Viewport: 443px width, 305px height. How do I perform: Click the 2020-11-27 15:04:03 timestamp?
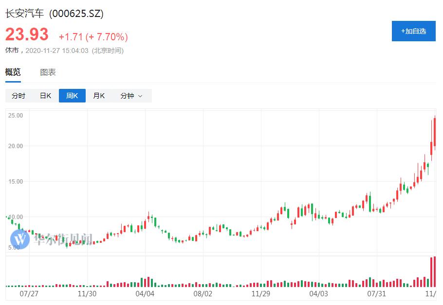click(x=56, y=51)
